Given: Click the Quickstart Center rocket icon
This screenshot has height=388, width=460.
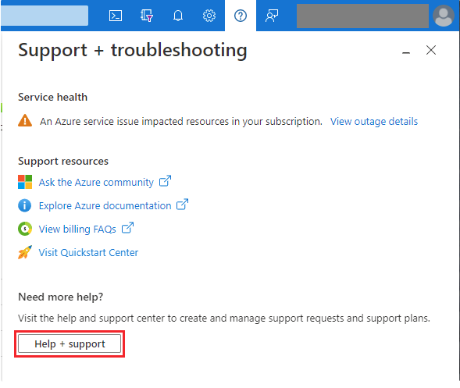Looking at the screenshot, I should (x=25, y=252).
